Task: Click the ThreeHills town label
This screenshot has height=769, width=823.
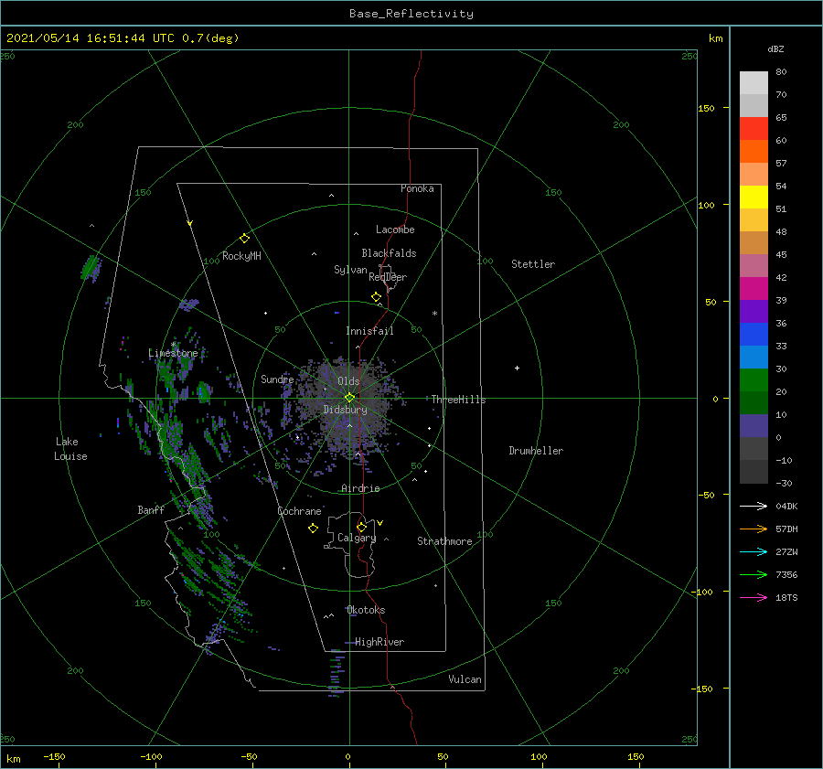Action: tap(458, 400)
